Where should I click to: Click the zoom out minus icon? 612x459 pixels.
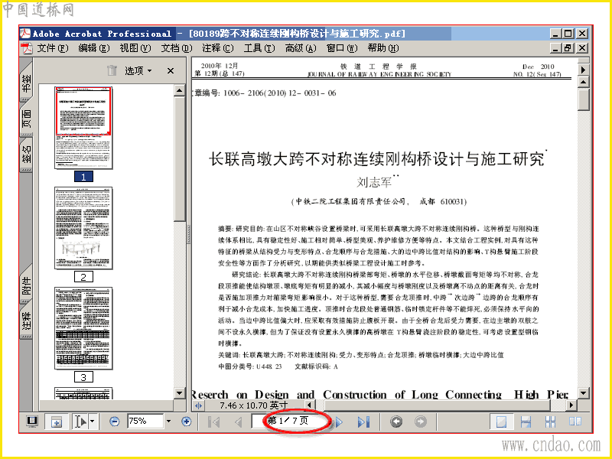114,422
